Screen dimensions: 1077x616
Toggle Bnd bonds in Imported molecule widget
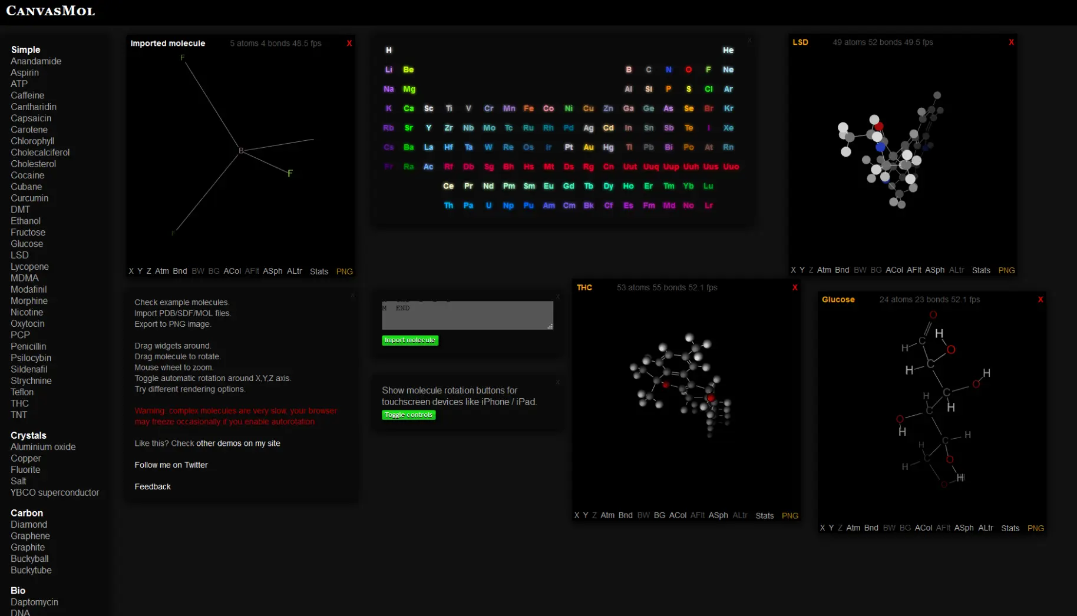coord(180,271)
